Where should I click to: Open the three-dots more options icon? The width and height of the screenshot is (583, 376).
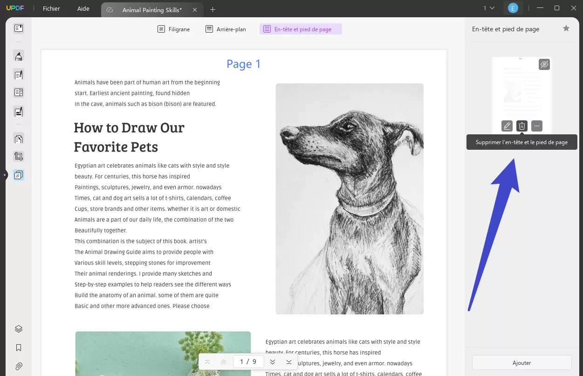(537, 126)
